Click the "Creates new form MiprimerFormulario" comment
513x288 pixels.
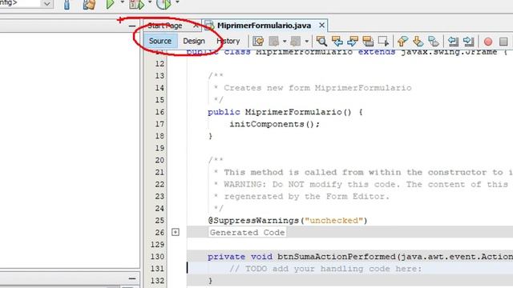click(x=317, y=88)
